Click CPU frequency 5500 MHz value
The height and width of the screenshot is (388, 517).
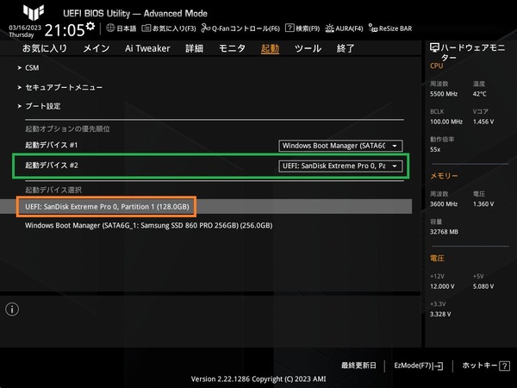click(444, 94)
